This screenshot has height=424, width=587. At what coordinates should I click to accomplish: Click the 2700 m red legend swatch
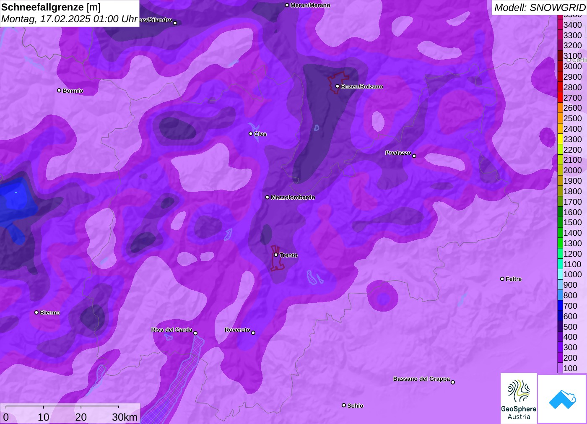(x=560, y=98)
